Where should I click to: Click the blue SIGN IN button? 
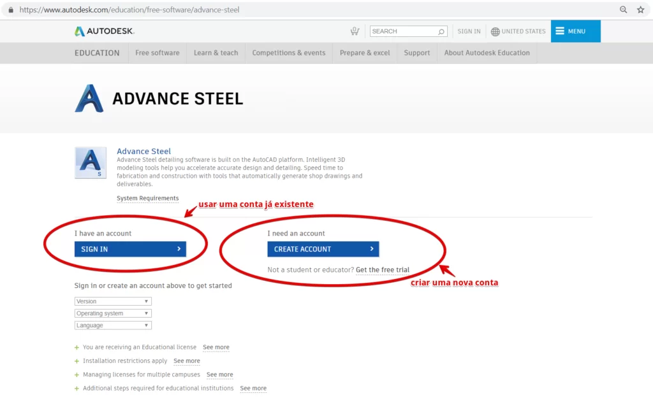coord(130,249)
